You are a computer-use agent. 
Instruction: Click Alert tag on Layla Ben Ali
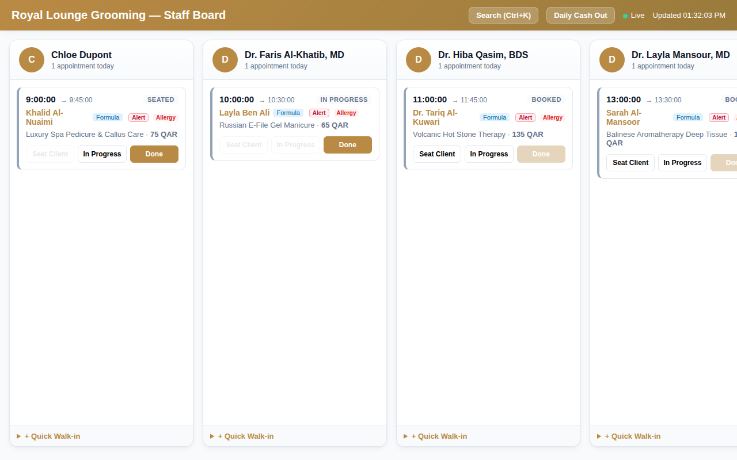click(x=319, y=113)
